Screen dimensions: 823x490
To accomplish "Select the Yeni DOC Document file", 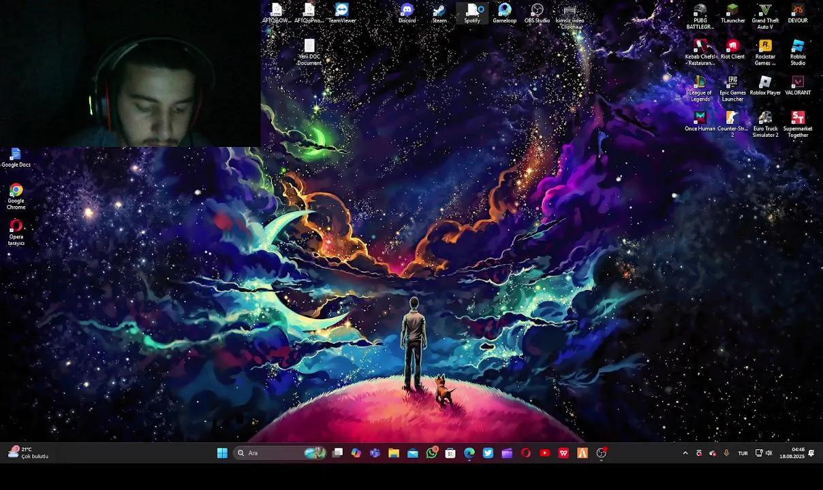I will click(x=309, y=52).
